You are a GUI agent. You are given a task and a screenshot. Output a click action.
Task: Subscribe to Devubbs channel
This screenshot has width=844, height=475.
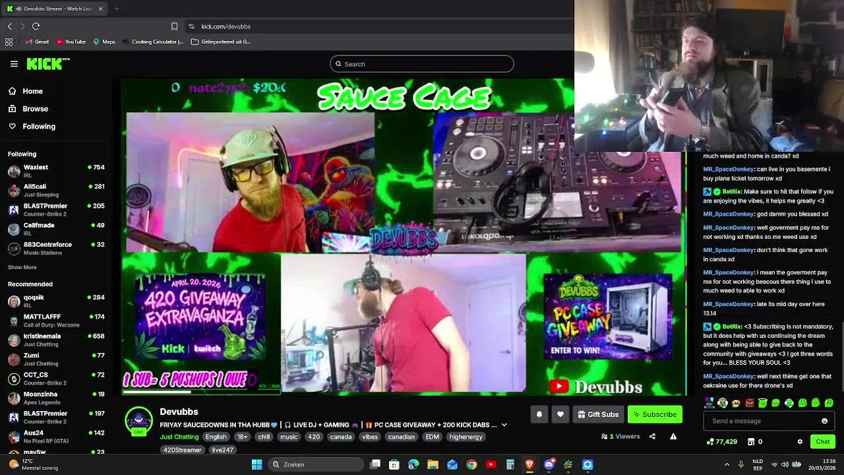coord(655,414)
